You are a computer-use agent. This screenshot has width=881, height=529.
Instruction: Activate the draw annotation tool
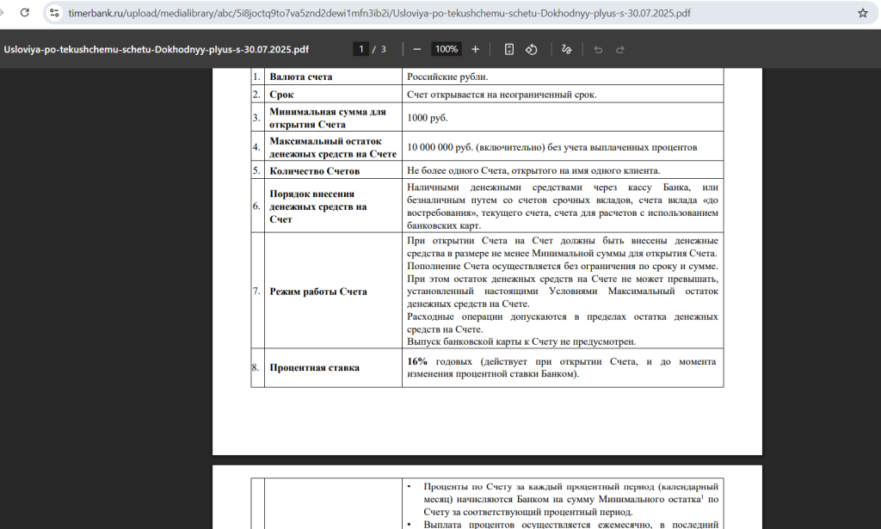566,49
